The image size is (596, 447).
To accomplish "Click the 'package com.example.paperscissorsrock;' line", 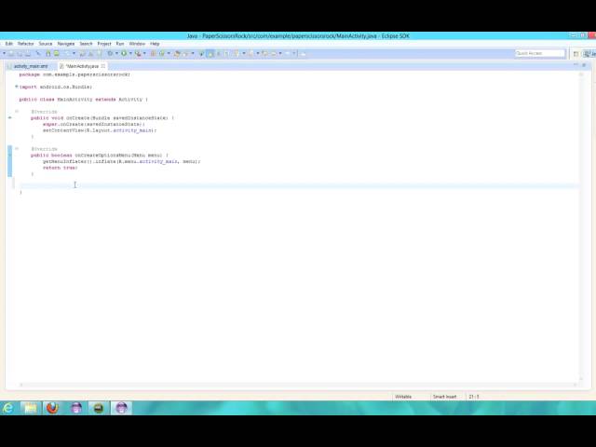I will pos(74,74).
